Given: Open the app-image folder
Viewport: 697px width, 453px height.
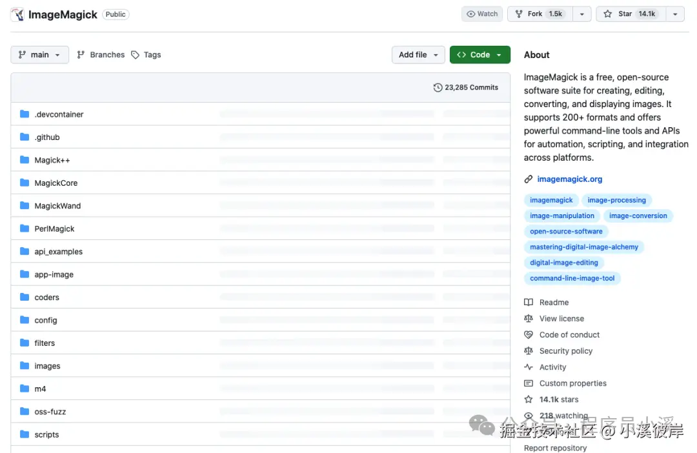Looking at the screenshot, I should [54, 274].
